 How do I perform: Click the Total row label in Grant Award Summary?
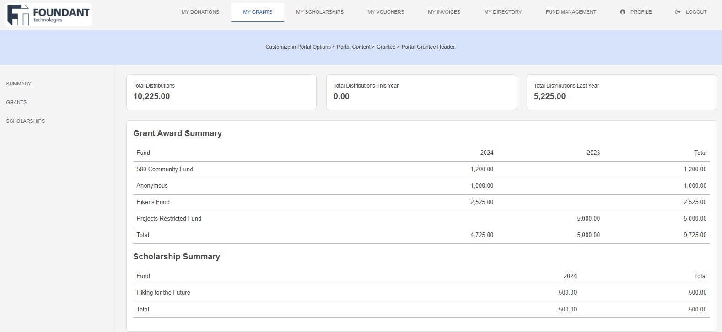tap(143, 235)
